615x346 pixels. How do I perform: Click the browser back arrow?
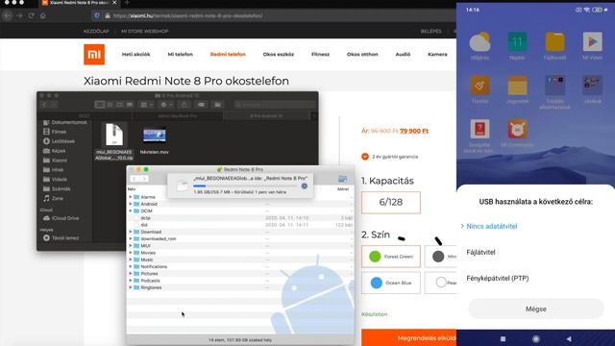(x=7, y=15)
